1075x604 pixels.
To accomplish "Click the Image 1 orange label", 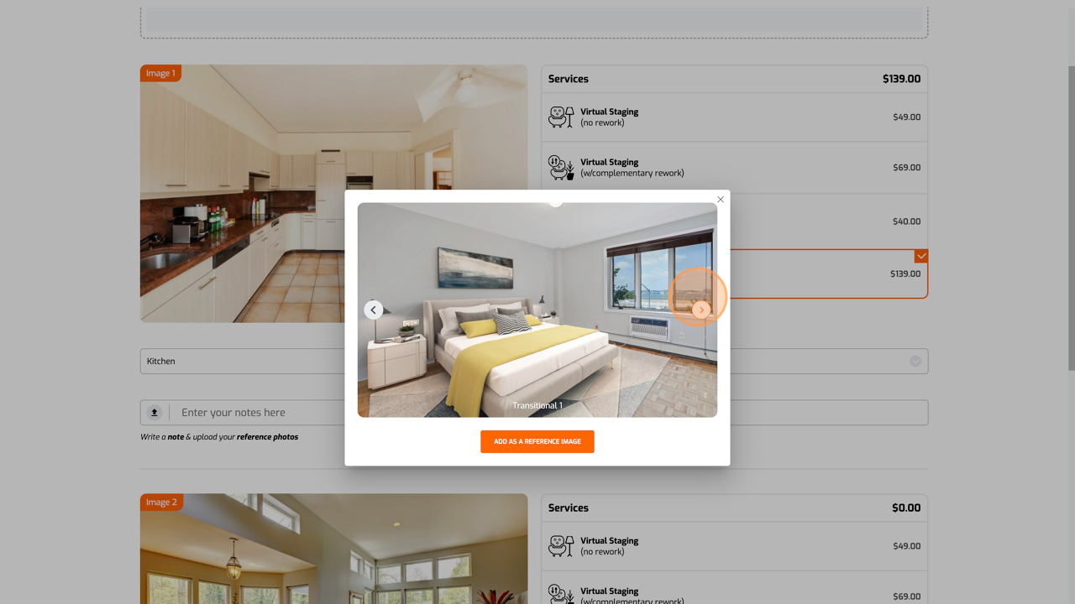I will click(160, 74).
